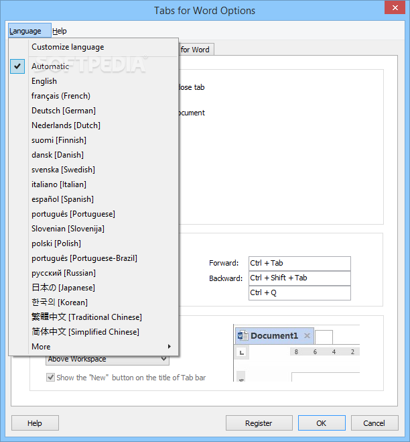Select the [Korean] language entry
410x442 pixels.
coord(94,302)
